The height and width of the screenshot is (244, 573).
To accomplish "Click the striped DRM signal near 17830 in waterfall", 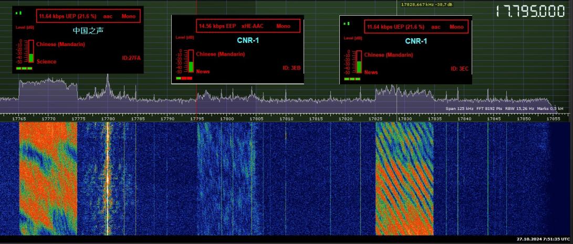I will pos(404,179).
